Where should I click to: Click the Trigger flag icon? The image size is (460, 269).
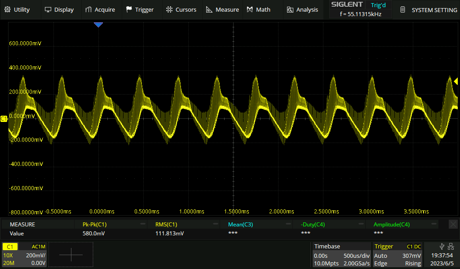pos(129,9)
